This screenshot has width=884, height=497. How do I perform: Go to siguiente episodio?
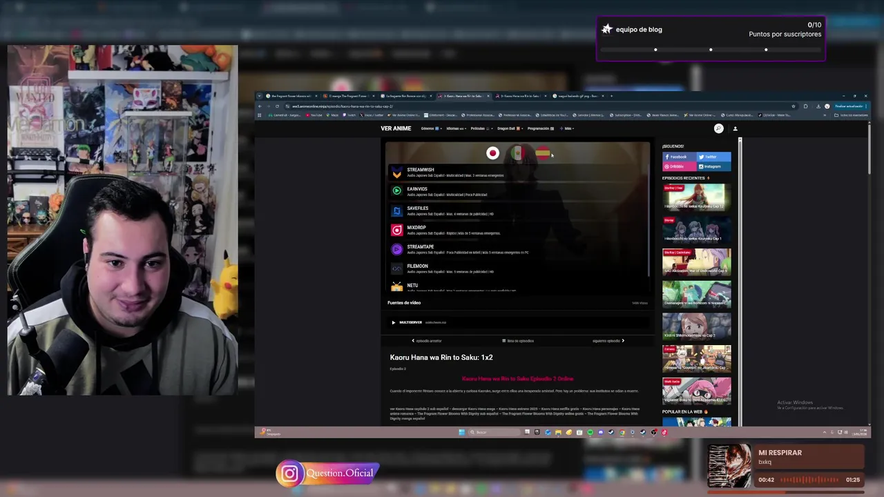coord(608,340)
